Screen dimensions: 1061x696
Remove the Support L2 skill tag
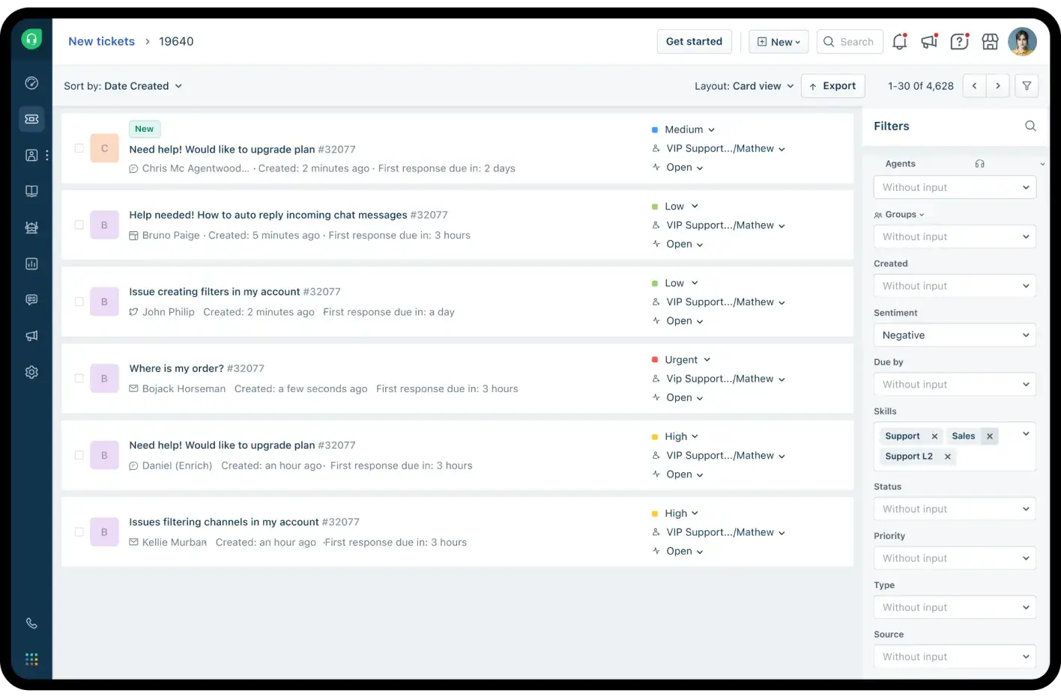(948, 457)
